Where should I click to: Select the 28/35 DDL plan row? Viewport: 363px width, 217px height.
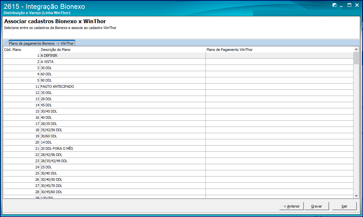tap(178, 124)
